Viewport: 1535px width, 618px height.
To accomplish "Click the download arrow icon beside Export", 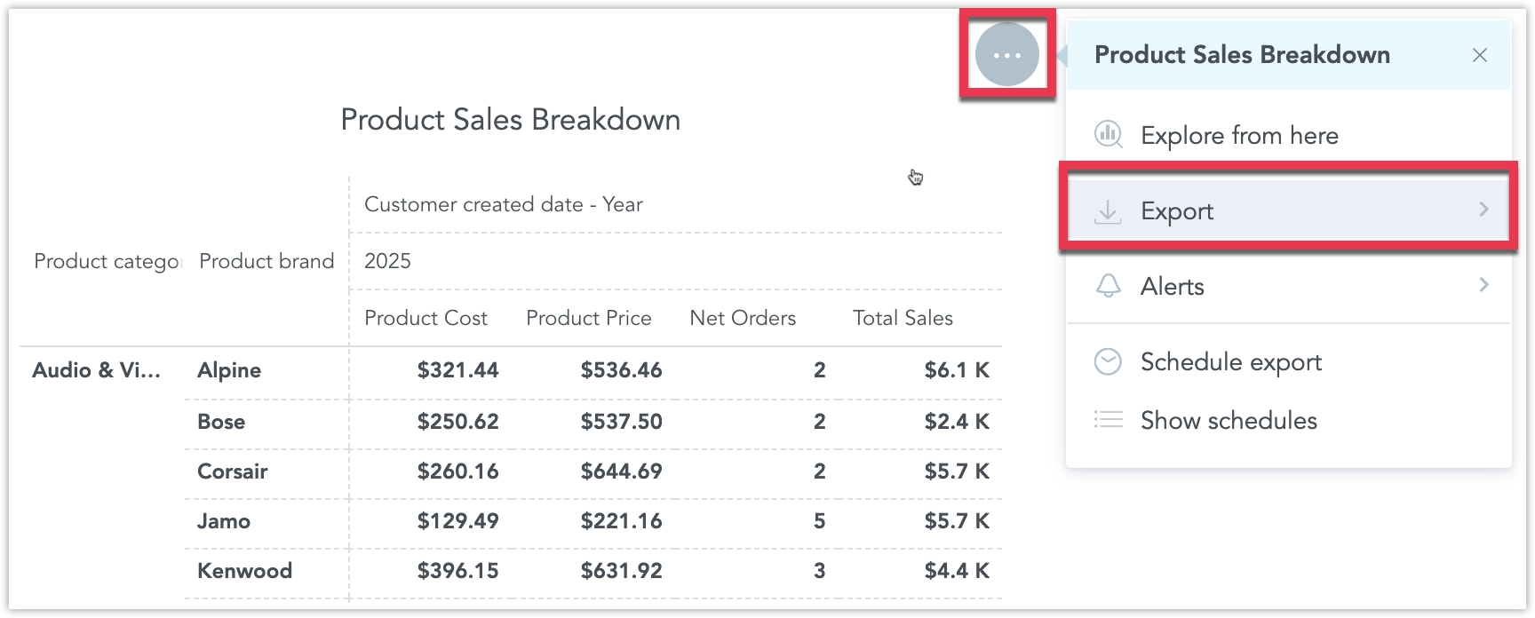I will pyautogui.click(x=1108, y=210).
